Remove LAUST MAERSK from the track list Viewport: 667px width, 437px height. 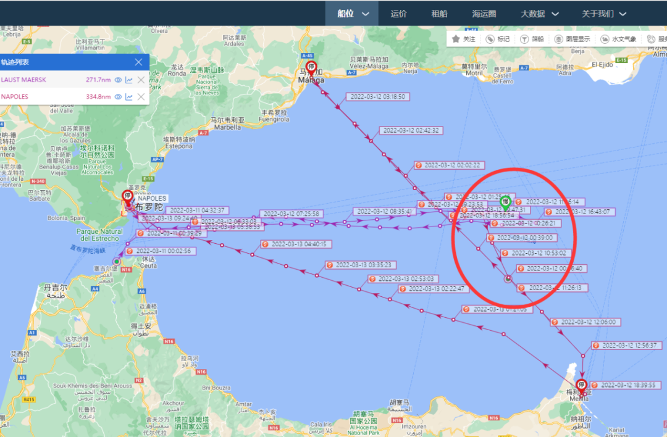[141, 80]
